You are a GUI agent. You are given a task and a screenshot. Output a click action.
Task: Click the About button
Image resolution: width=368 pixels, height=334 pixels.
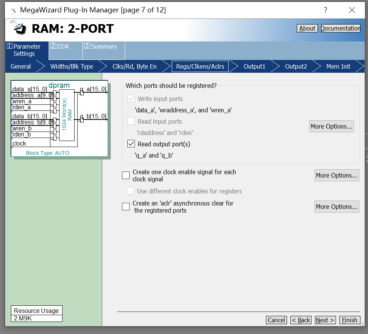(x=307, y=28)
